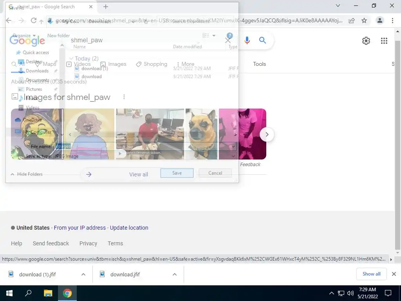
Task: Switch to the Images results tab
Action: pos(113,64)
